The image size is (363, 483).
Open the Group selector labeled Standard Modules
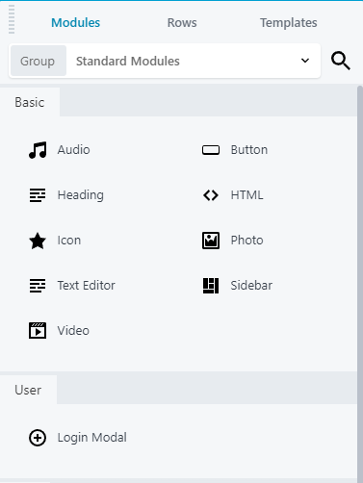pos(165,61)
